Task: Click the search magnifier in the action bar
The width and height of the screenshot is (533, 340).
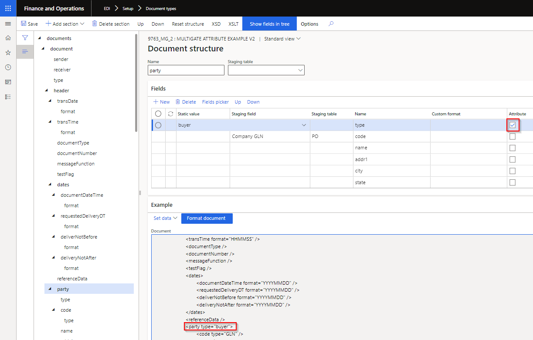Action: (x=331, y=24)
